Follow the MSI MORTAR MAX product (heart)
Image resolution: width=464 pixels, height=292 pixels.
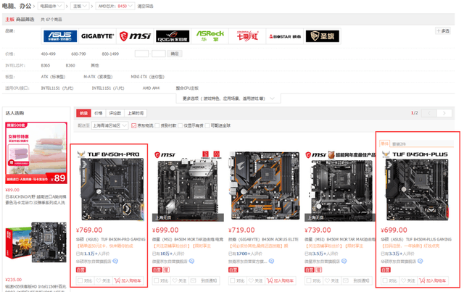332,280
